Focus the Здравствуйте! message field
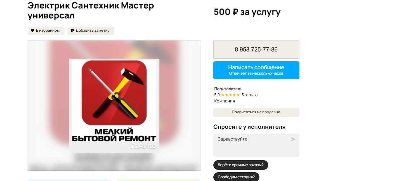414x181 pixels. (256, 145)
